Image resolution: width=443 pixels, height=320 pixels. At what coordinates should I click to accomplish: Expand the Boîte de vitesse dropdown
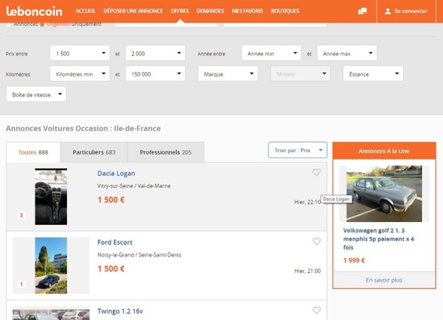pos(35,94)
